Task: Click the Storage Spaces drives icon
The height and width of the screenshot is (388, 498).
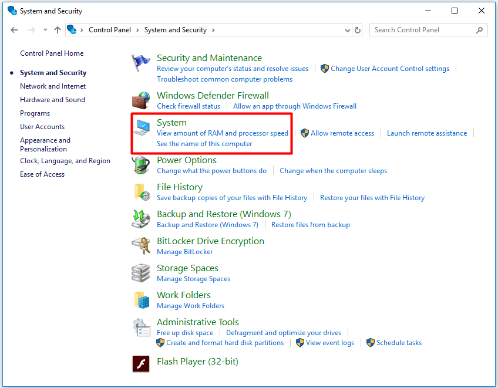Action: point(141,273)
